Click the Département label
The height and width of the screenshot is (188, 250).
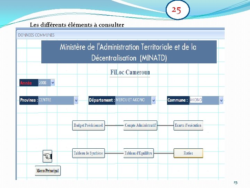coord(102,100)
